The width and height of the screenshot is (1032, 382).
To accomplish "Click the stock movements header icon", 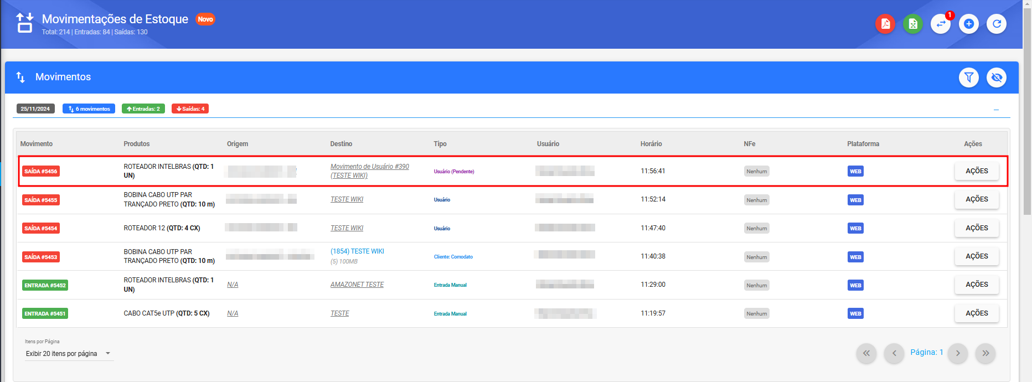I will [x=25, y=23].
